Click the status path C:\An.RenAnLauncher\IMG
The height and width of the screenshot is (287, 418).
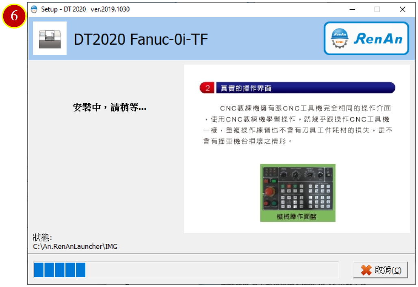[x=75, y=246]
